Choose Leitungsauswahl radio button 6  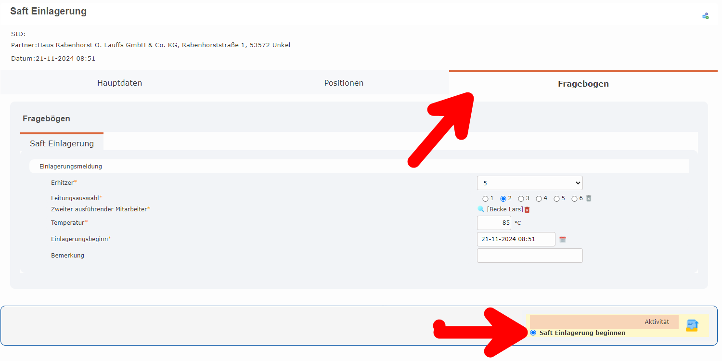click(x=574, y=199)
